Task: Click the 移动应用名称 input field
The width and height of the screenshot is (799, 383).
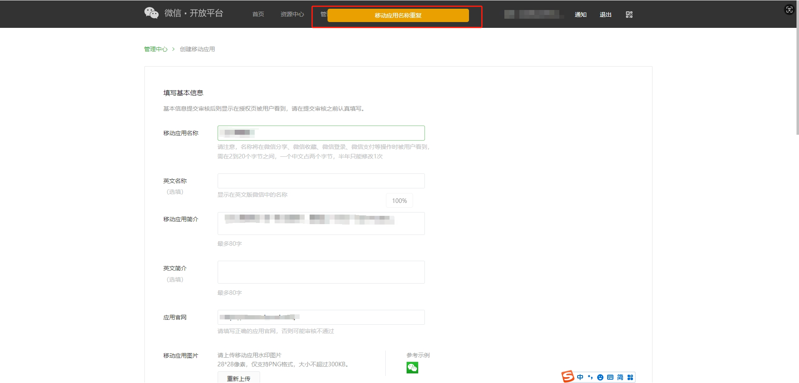Action: (321, 133)
